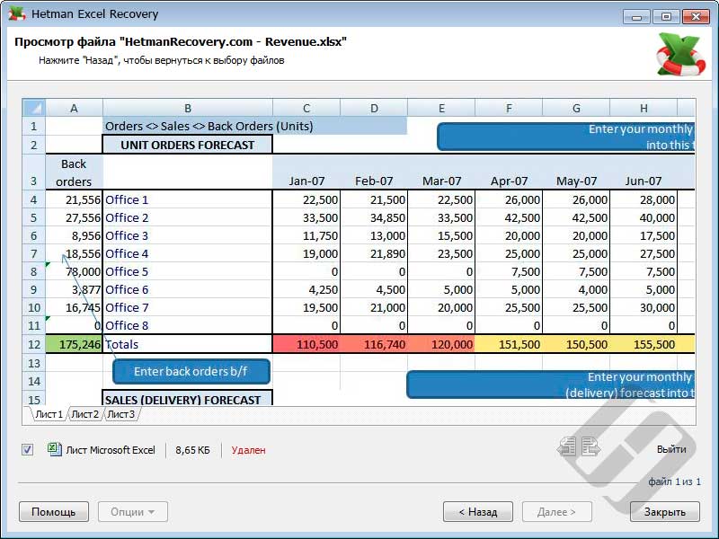Image resolution: width=719 pixels, height=539 pixels.
Task: Select row 4 header
Action: [34, 199]
